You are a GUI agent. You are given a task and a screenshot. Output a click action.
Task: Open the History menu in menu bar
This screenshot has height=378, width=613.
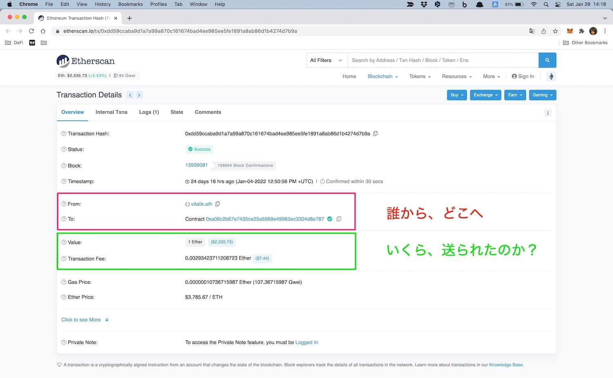point(103,4)
